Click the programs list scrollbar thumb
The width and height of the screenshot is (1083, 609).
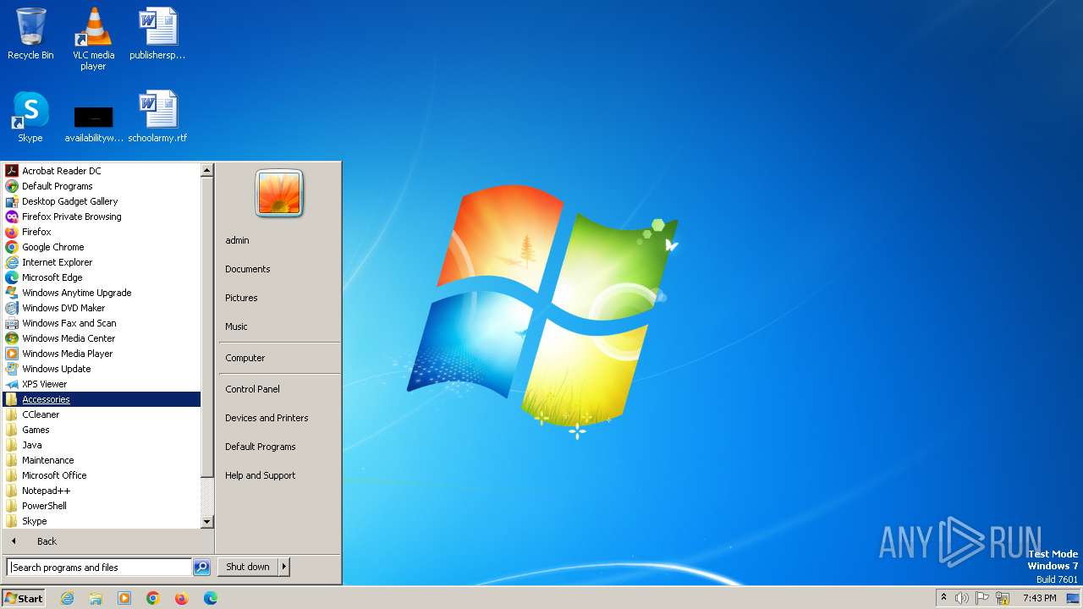[x=207, y=326]
